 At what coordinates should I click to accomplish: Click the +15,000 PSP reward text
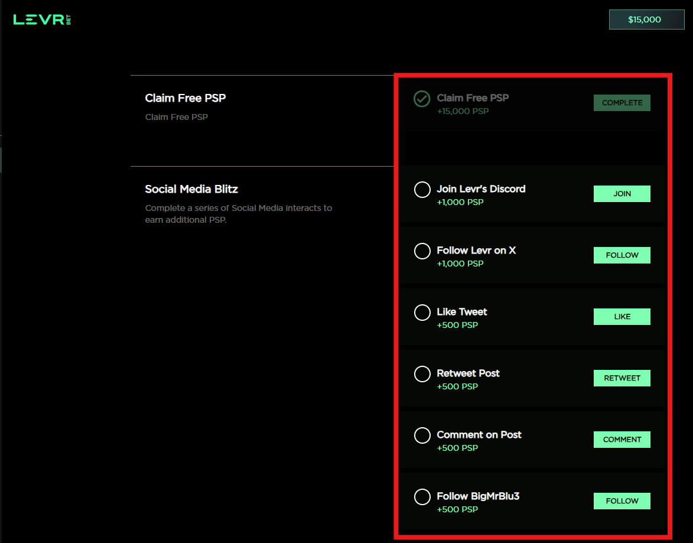(463, 111)
